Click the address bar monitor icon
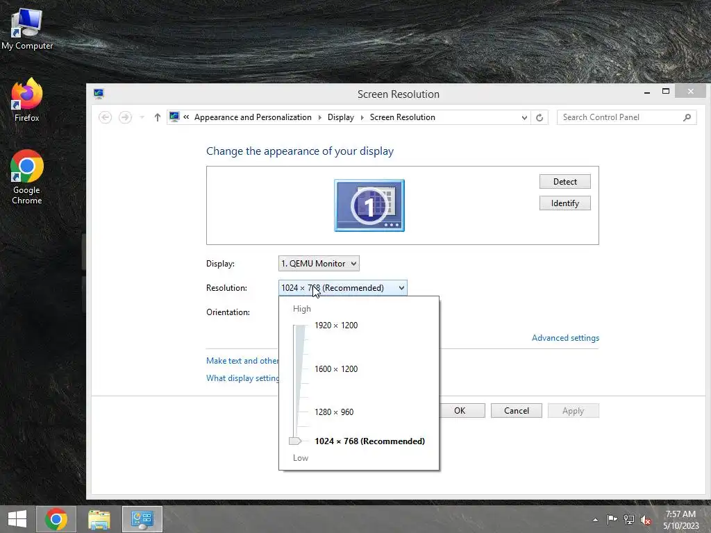 (x=174, y=117)
